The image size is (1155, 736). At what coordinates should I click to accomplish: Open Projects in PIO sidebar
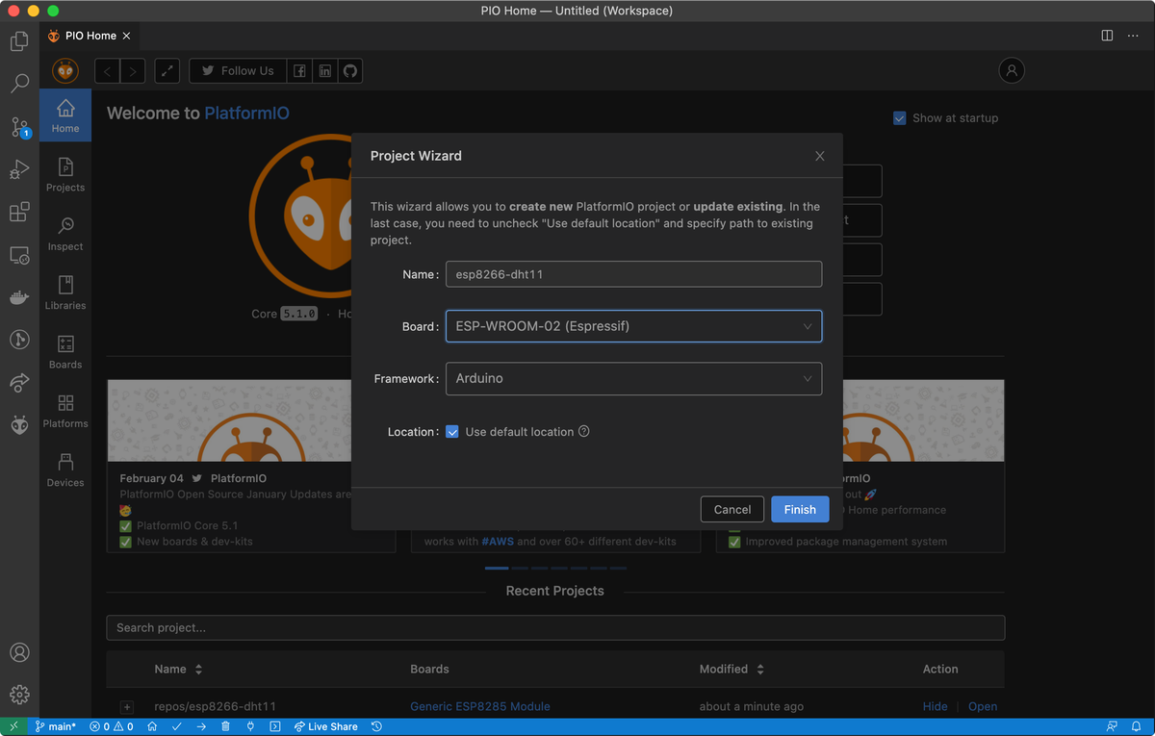tap(65, 175)
